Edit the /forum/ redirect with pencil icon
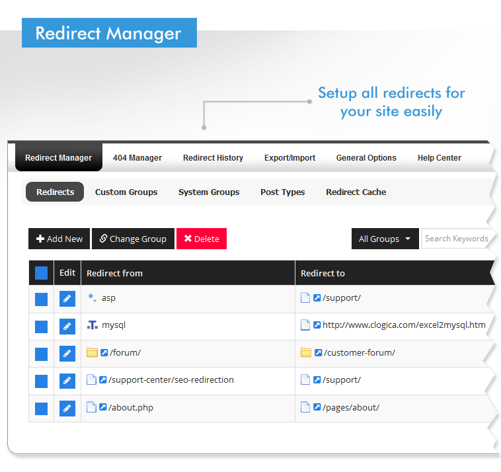 pos(67,353)
